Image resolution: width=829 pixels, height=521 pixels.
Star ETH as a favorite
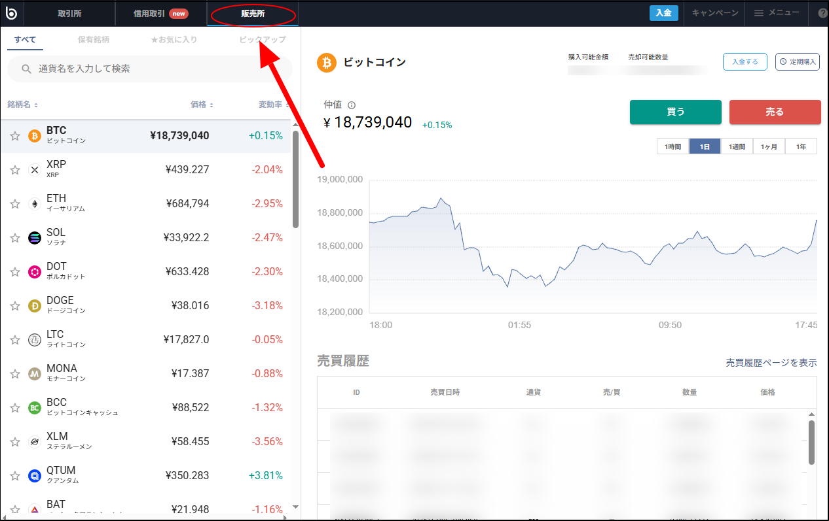tap(14, 203)
